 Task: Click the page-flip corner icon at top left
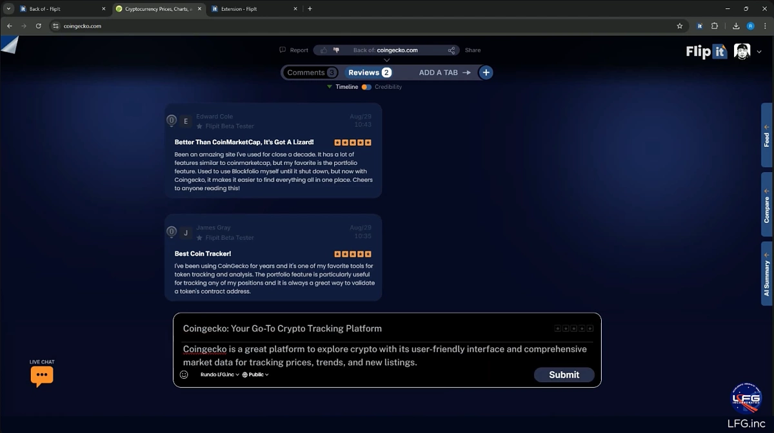point(10,45)
